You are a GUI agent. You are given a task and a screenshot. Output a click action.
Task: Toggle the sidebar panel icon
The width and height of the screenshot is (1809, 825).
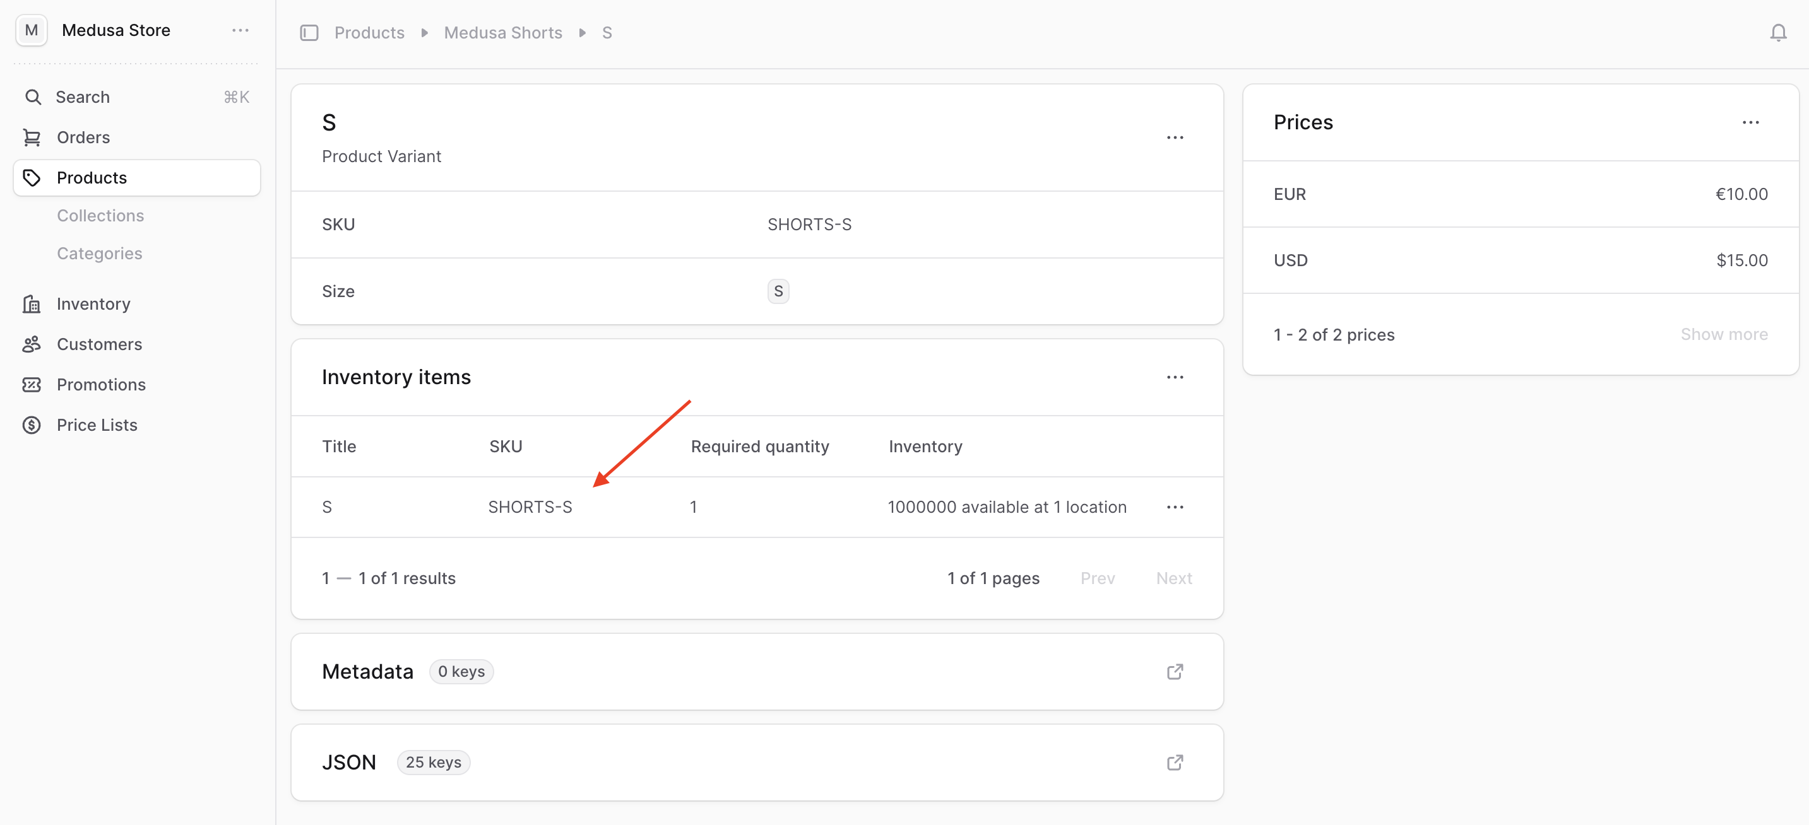pyautogui.click(x=309, y=33)
